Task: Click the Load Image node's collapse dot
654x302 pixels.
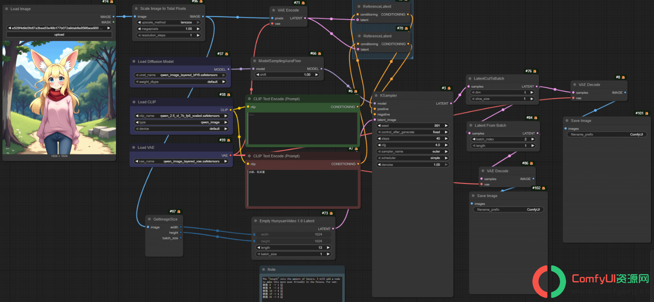Action: click(x=7, y=9)
